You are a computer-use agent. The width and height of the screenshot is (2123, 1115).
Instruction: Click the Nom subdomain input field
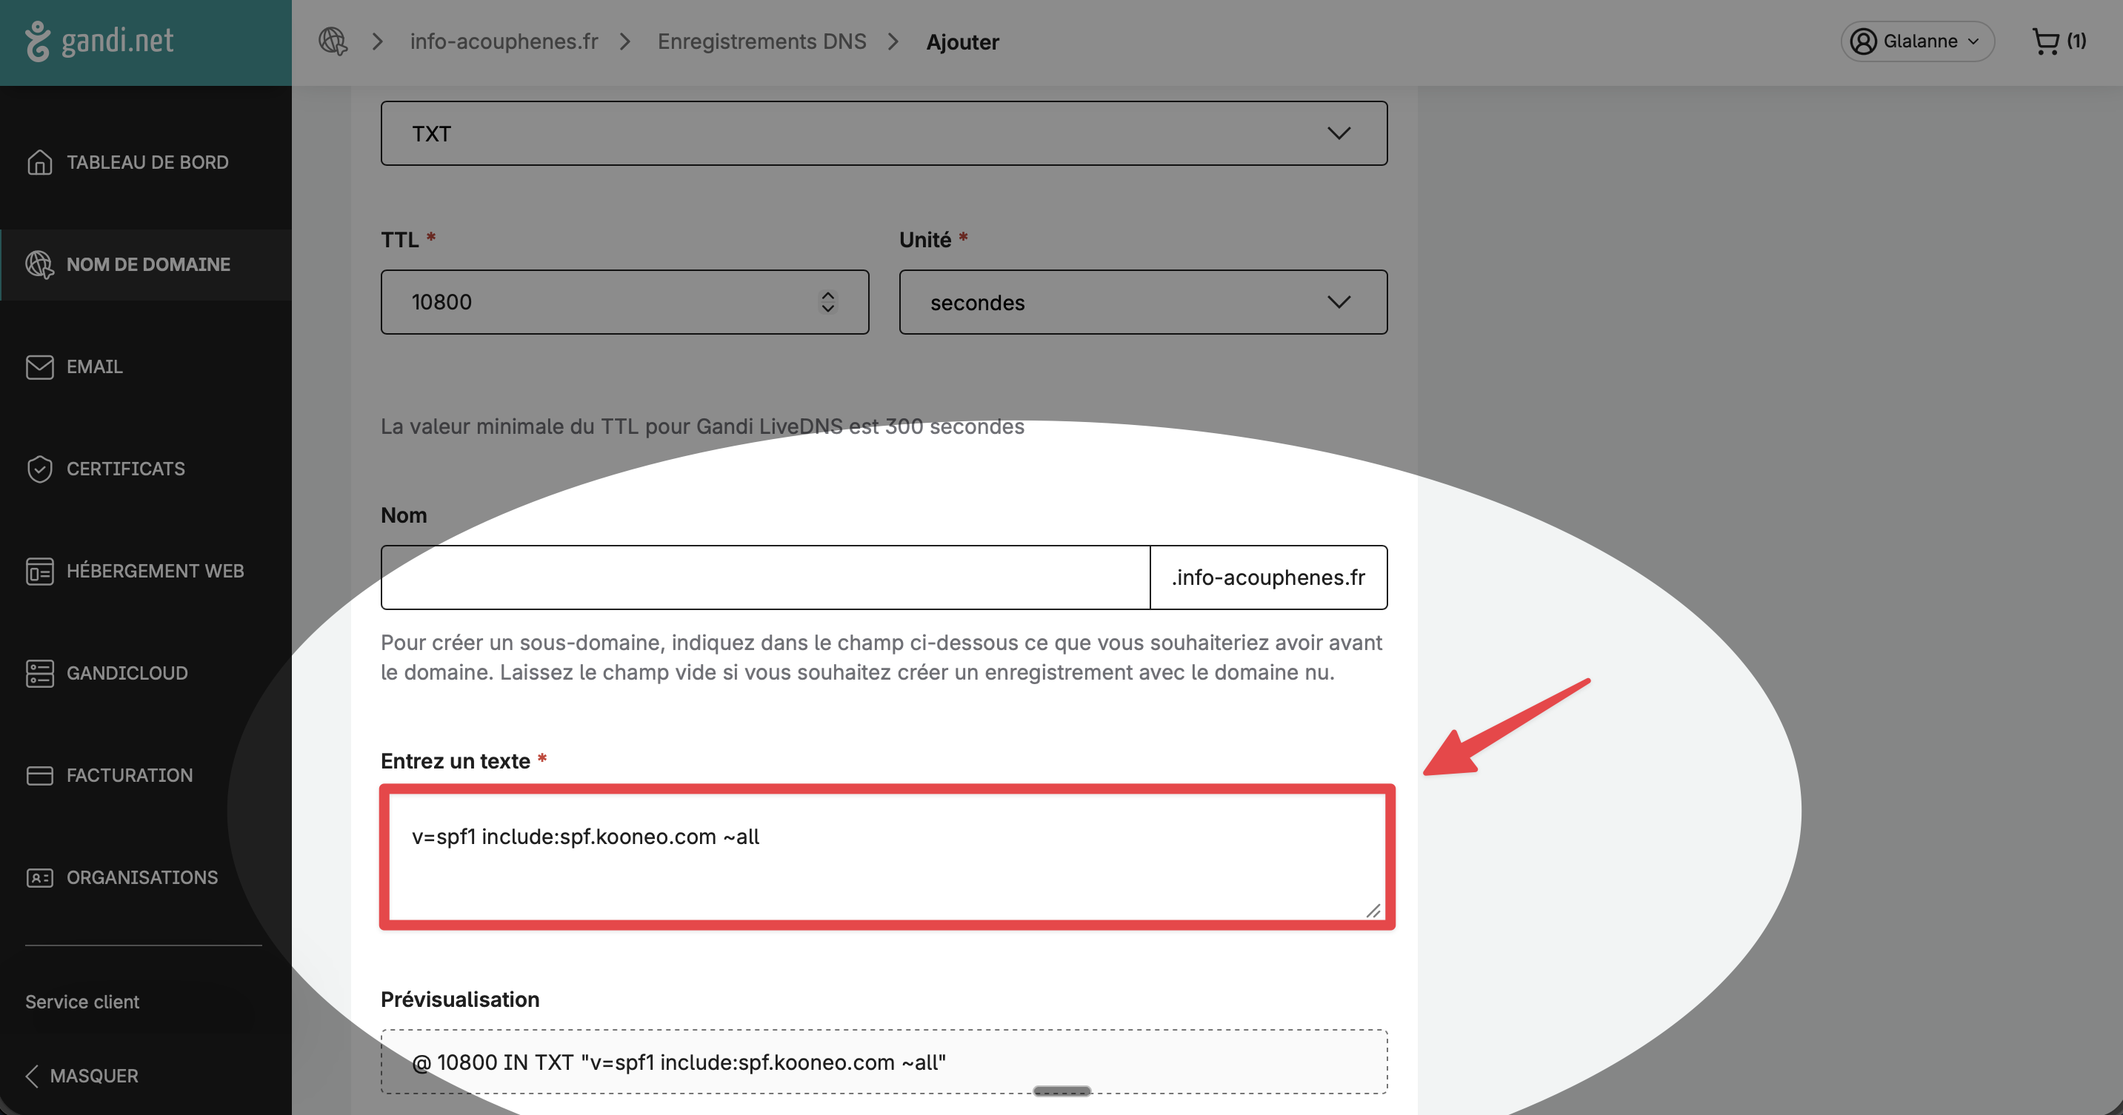(766, 577)
